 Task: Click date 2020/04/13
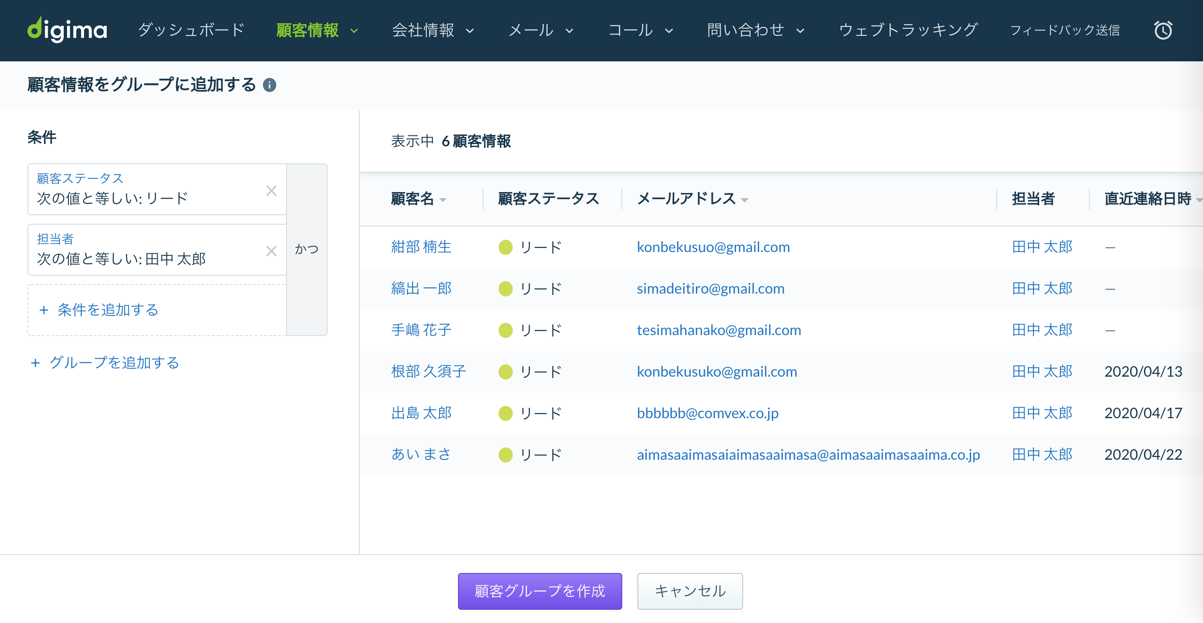coord(1143,371)
